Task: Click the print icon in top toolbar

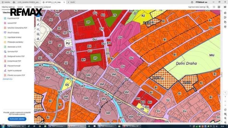Action: tap(218, 6)
